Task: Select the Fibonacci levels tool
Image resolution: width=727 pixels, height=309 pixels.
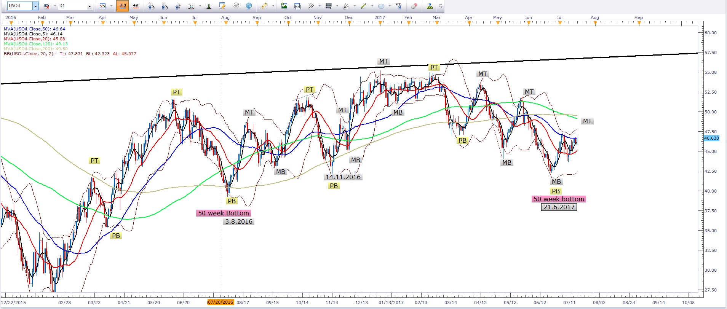Action: click(328, 6)
